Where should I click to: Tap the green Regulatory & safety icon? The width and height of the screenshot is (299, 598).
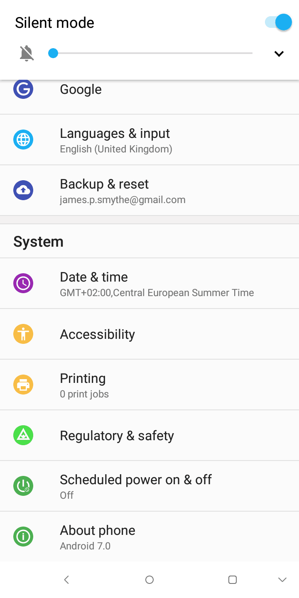(23, 435)
